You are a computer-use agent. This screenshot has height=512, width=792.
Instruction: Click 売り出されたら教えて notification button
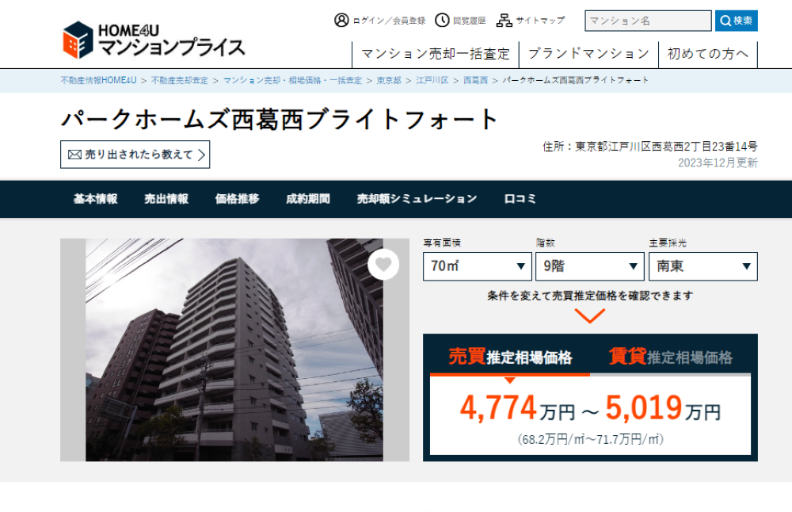pos(135,155)
